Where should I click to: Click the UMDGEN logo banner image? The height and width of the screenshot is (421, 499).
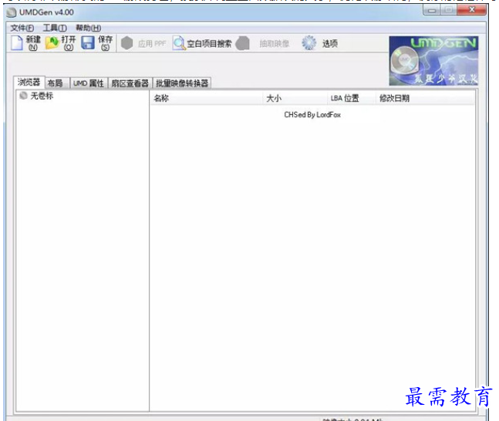coord(433,61)
